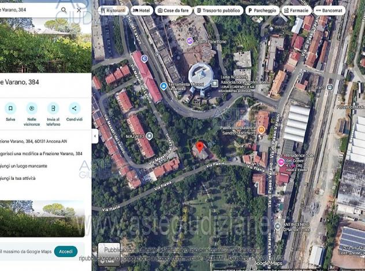Show Trasporto pubblico on map

click(218, 10)
